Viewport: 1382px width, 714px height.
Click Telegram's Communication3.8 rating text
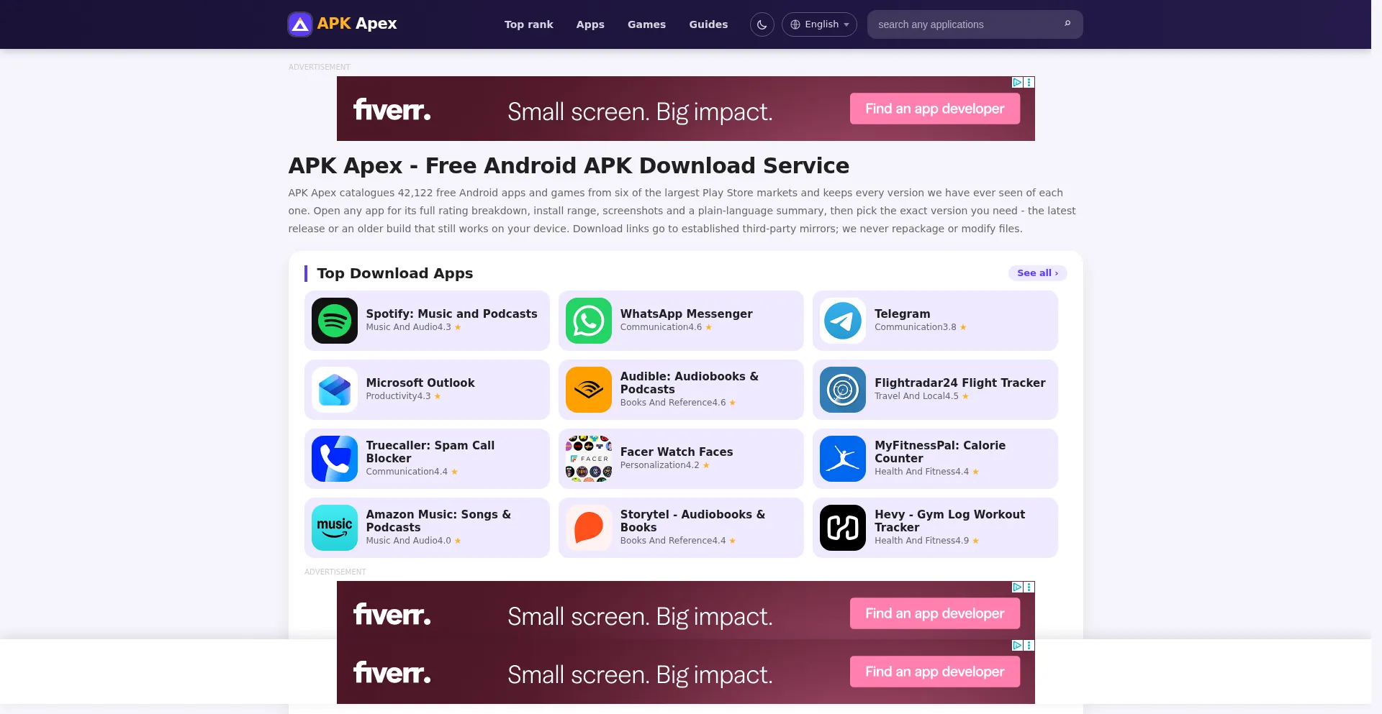920,327
